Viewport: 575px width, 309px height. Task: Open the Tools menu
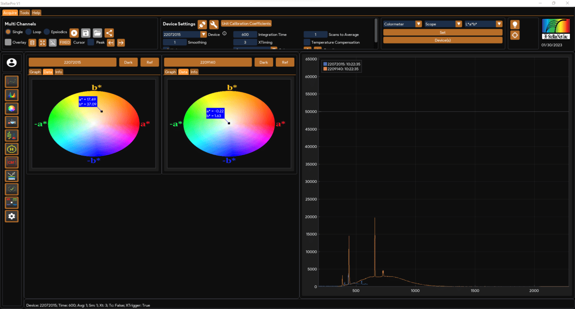(24, 12)
